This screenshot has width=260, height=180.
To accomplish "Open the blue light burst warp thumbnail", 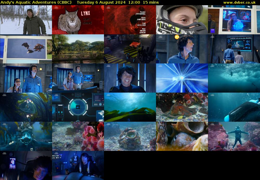I will pyautogui.click(x=182, y=78).
